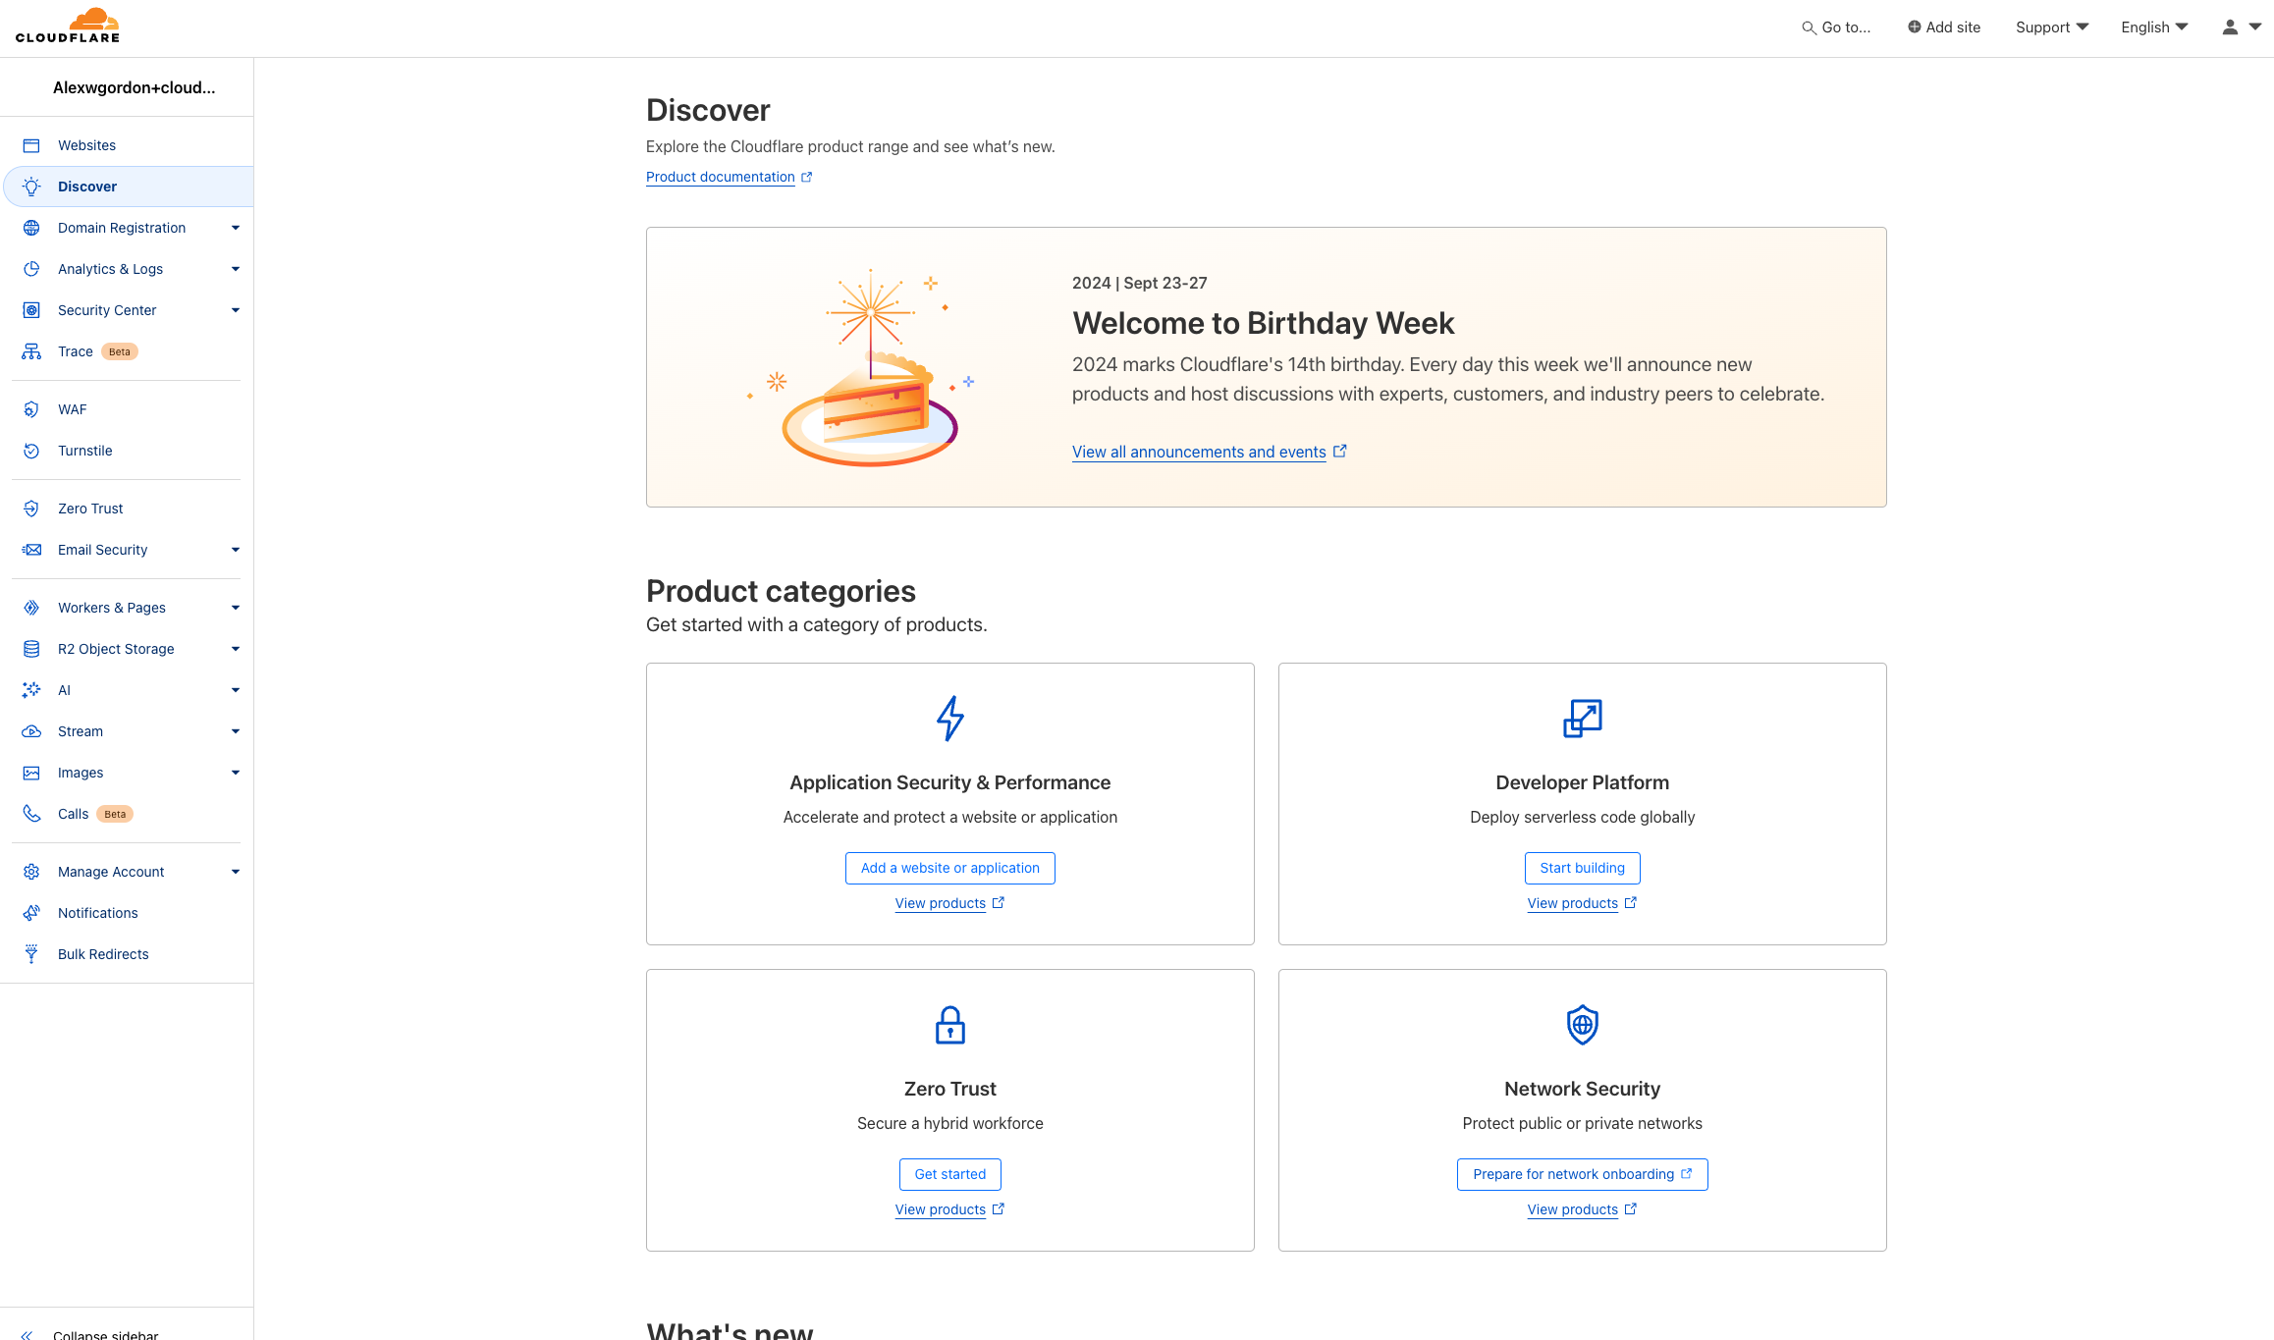Click Add a website or application button
Viewport: 2274px width, 1340px height.
pos(950,868)
